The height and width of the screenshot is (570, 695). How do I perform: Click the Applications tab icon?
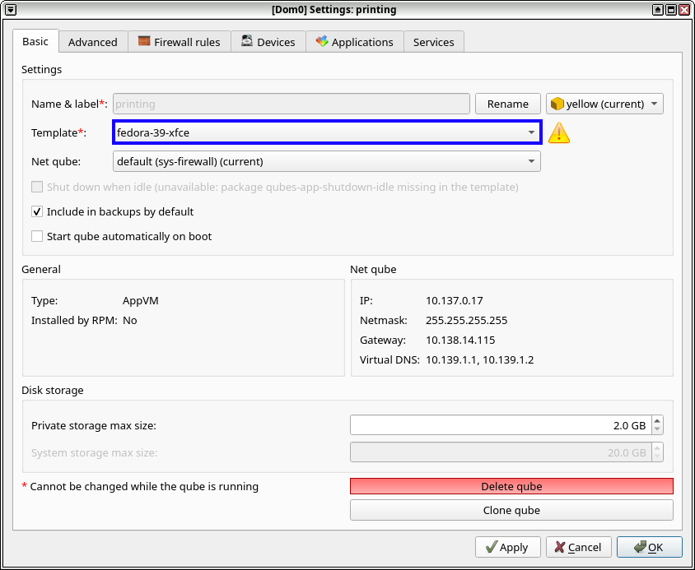322,41
